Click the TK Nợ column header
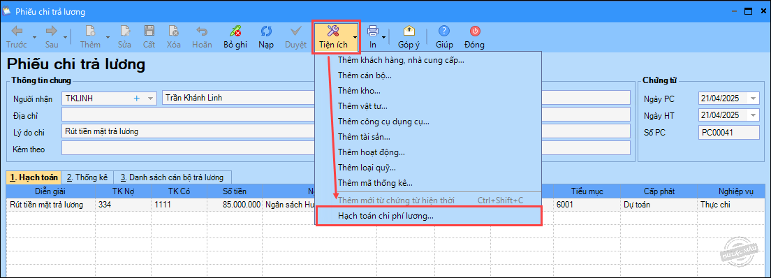 click(124, 191)
